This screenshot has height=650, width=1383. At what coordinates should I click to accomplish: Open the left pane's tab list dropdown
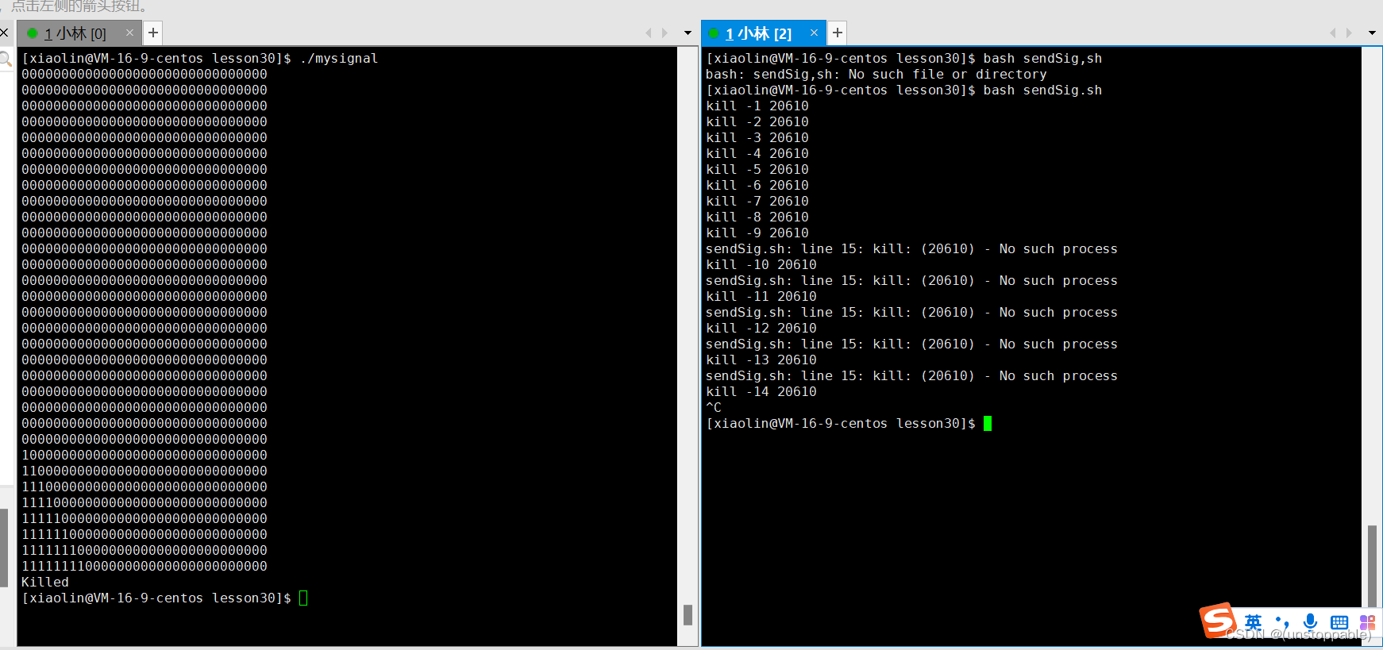(688, 33)
